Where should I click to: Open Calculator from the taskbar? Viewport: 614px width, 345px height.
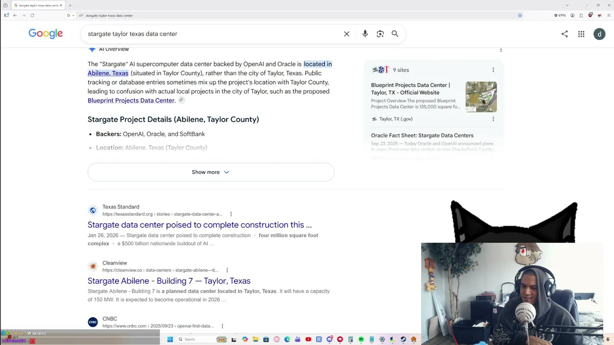(351, 339)
